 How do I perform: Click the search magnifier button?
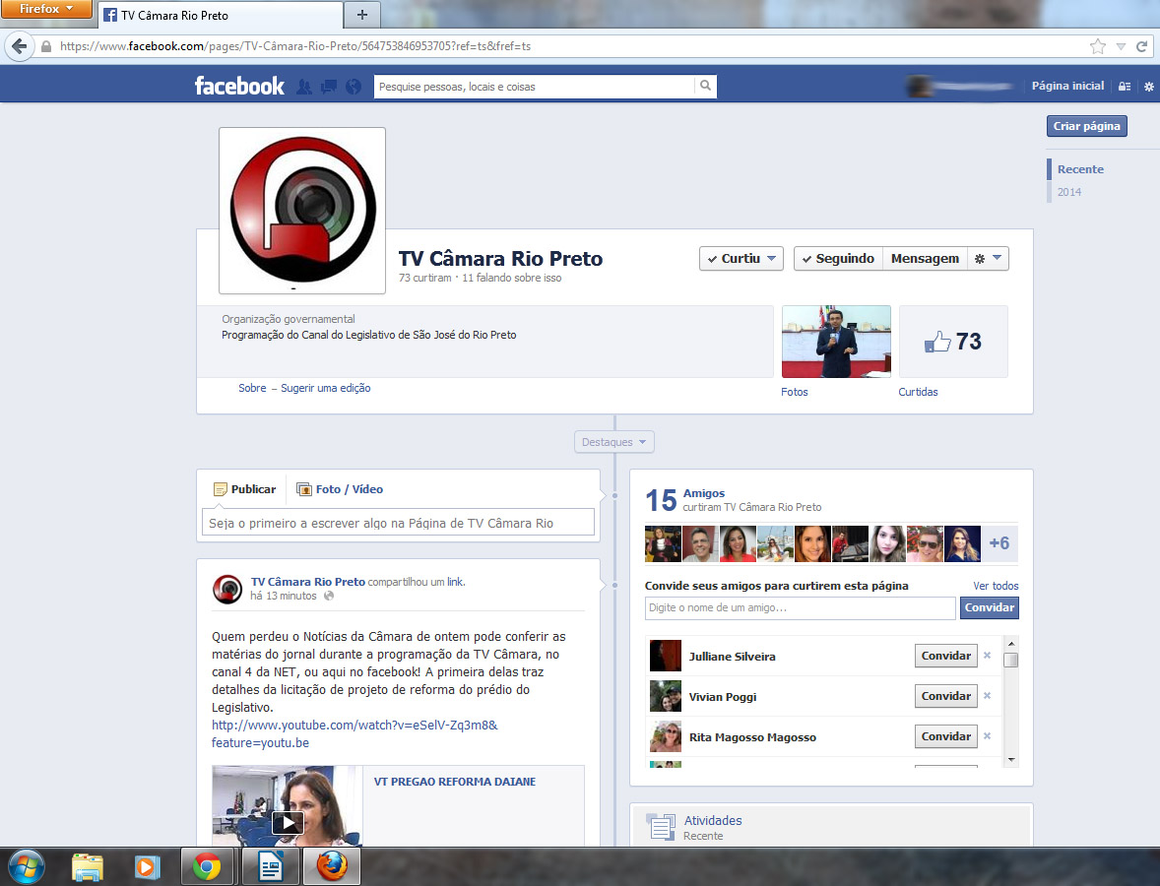click(x=706, y=86)
